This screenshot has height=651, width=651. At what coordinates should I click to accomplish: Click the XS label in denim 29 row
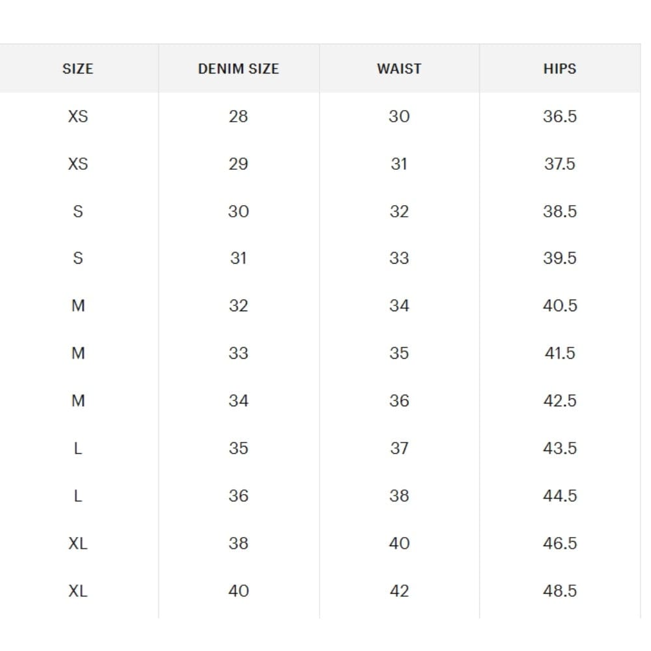pos(77,164)
